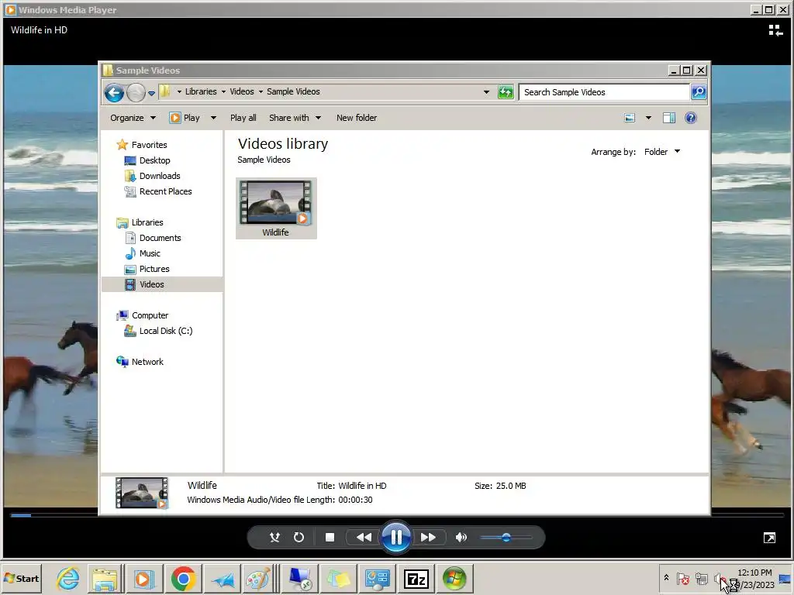This screenshot has height=595, width=794.
Task: Select the Videos library
Action: point(151,284)
